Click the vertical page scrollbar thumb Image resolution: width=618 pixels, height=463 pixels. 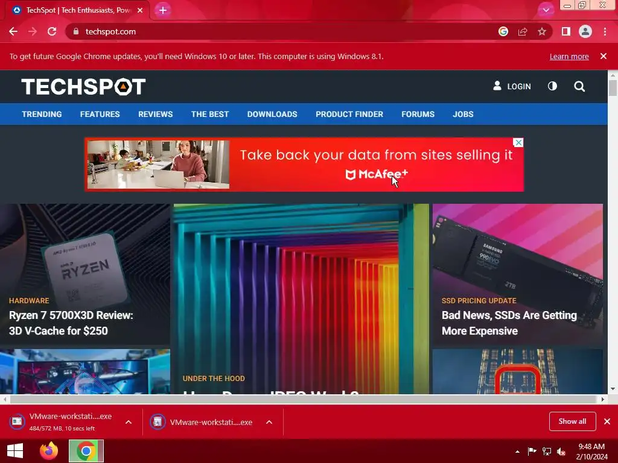613,88
